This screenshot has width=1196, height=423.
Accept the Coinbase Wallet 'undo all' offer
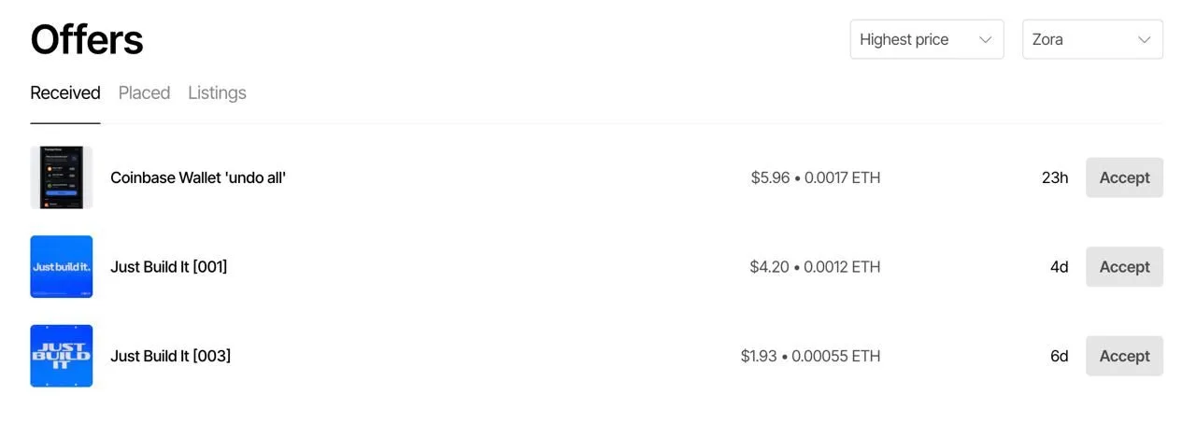pyautogui.click(x=1124, y=177)
